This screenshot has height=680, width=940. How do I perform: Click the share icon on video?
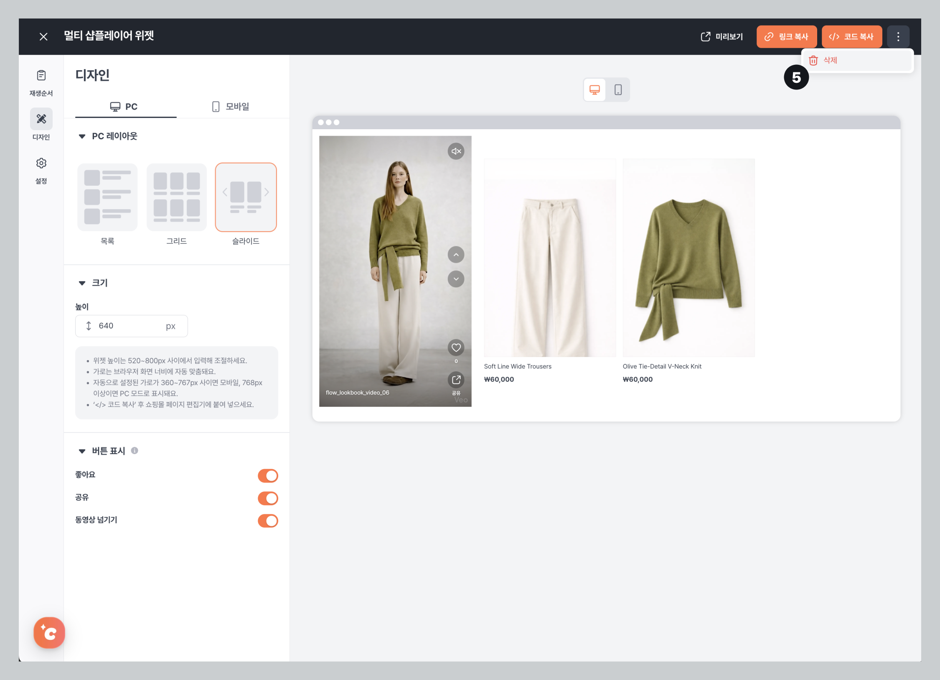[456, 380]
